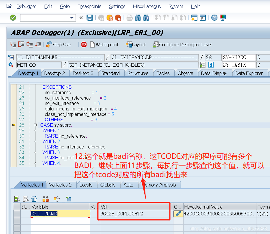270x234 pixels.
Task: Switch to the Auto variables tab
Action: [x=129, y=185]
